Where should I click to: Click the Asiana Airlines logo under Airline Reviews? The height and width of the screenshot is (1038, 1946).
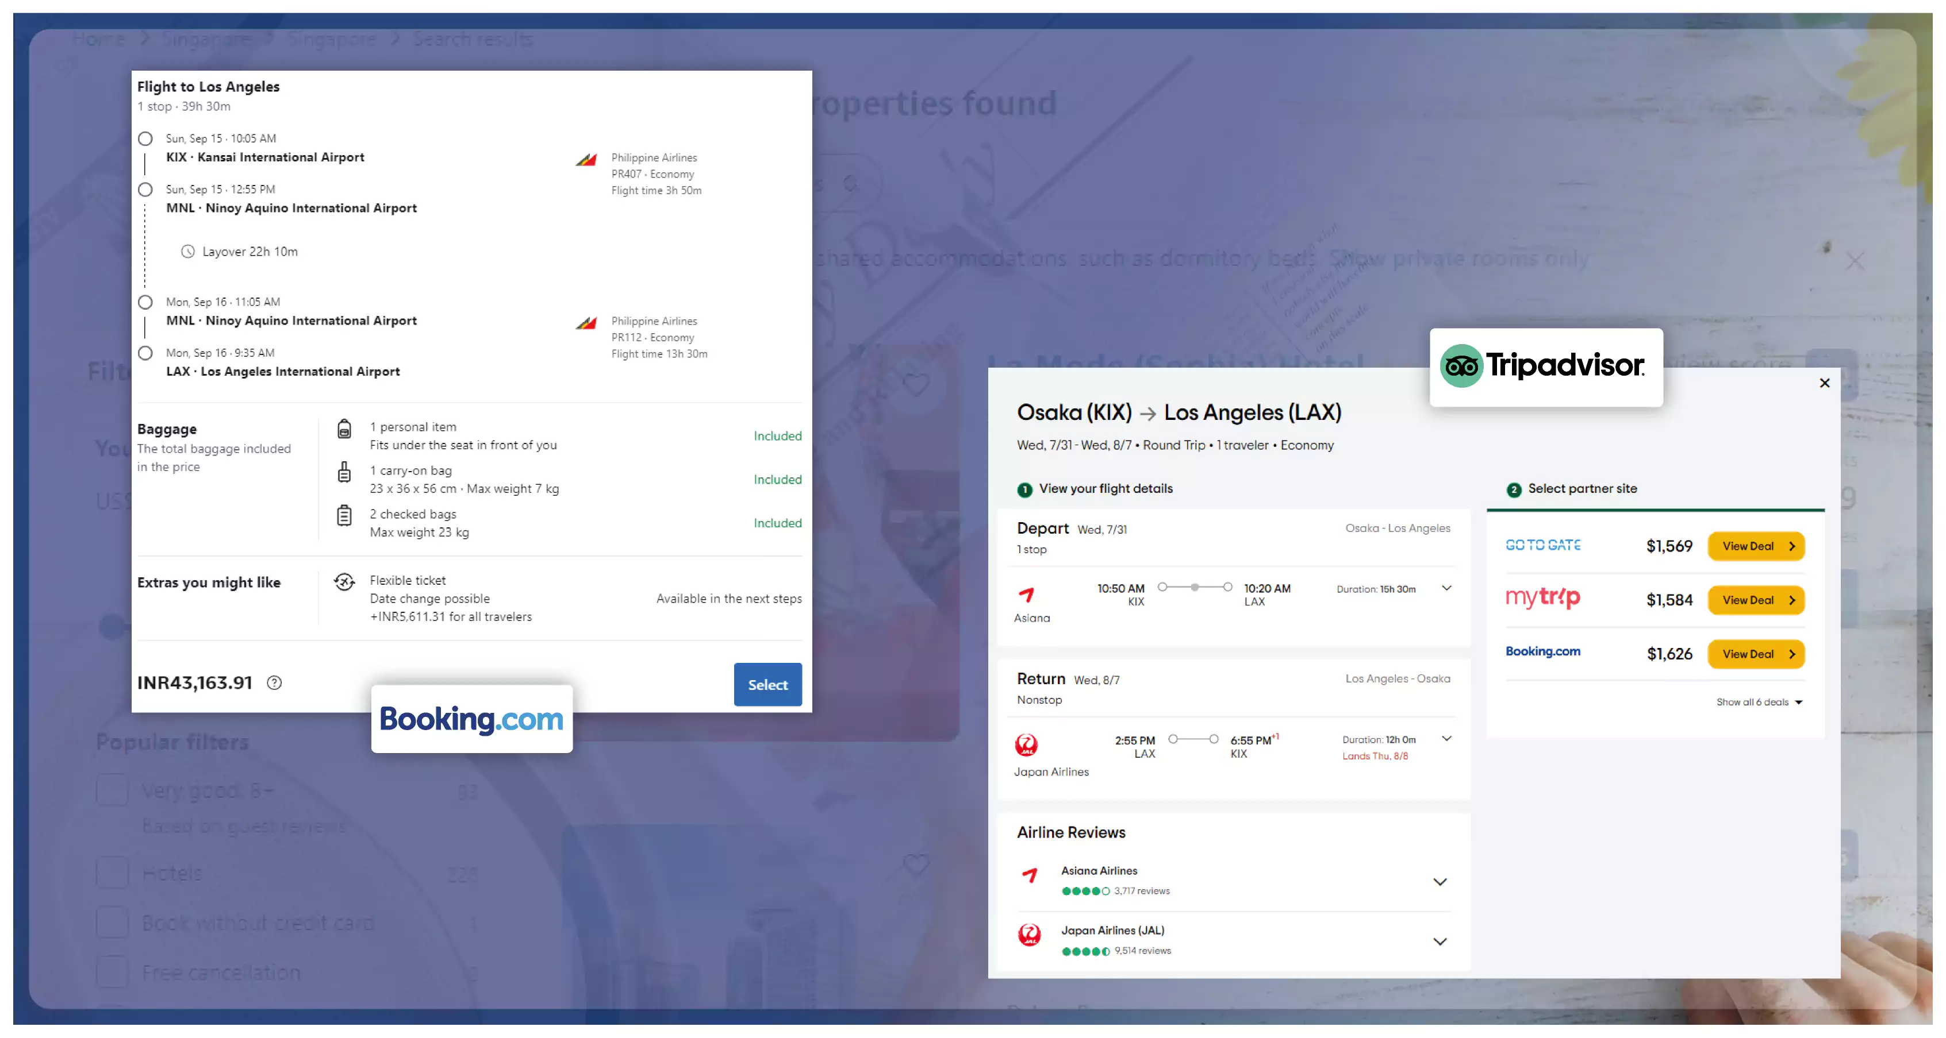(1029, 875)
